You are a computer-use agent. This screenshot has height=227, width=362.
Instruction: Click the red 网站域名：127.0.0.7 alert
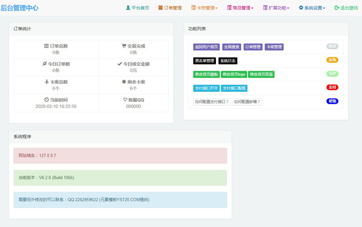pos(120,156)
